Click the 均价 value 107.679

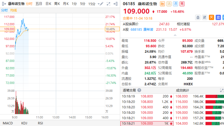tap(187, 52)
